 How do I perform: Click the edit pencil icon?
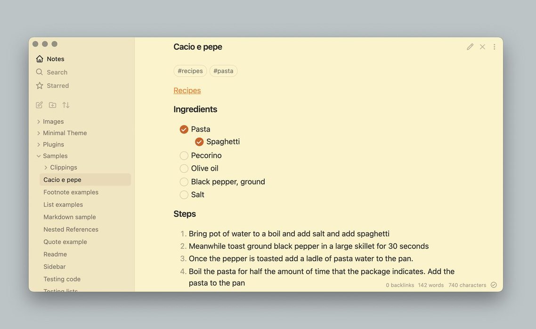[x=470, y=47]
